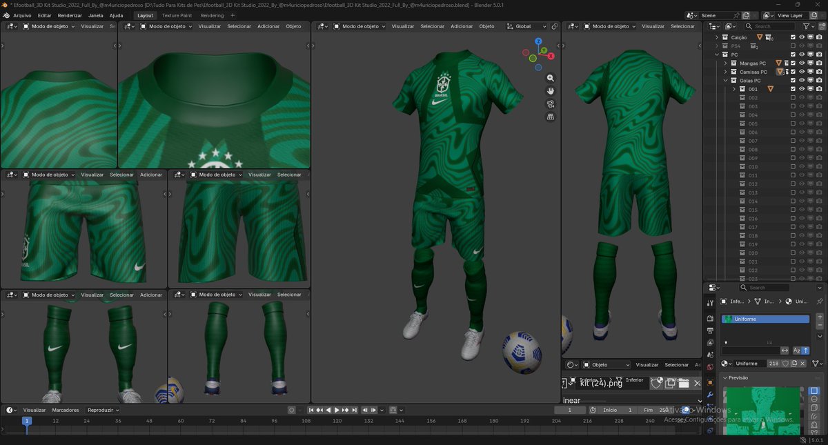Click the pin icon in properties editor
Viewport: 828px width, 445px height.
pos(820,301)
